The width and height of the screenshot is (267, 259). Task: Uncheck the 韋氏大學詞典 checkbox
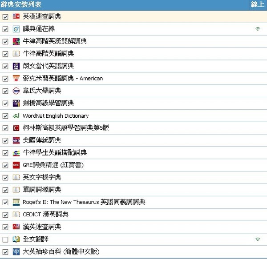(5, 91)
